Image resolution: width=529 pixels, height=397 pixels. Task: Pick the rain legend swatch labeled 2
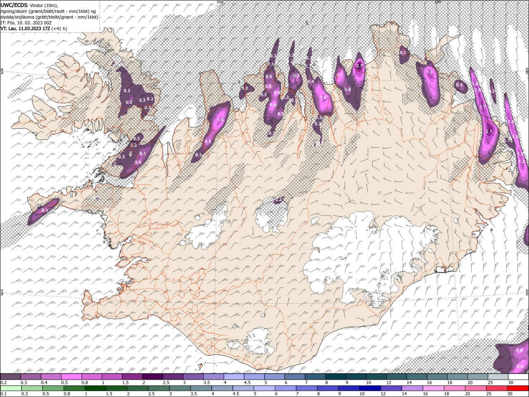138,388
